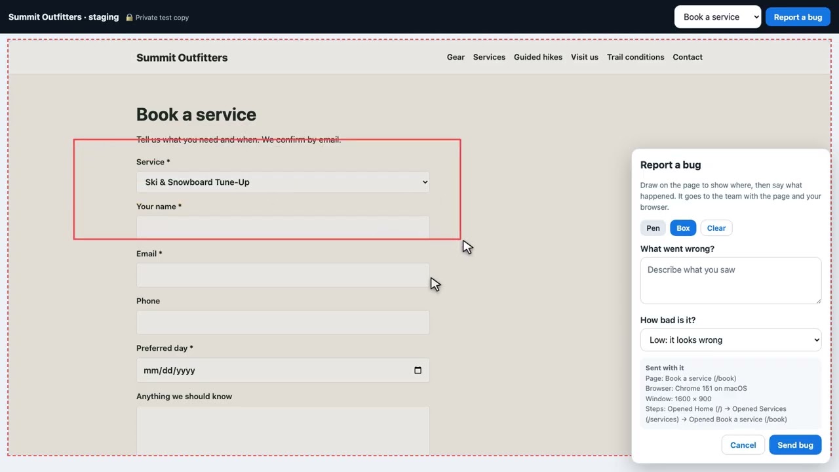Click the lock icon beside Private test copy
This screenshot has height=472, width=839.
129,18
